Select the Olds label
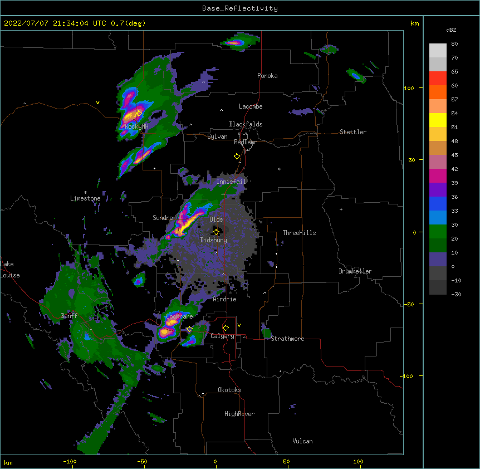This screenshot has height=469, width=480. tap(216, 219)
